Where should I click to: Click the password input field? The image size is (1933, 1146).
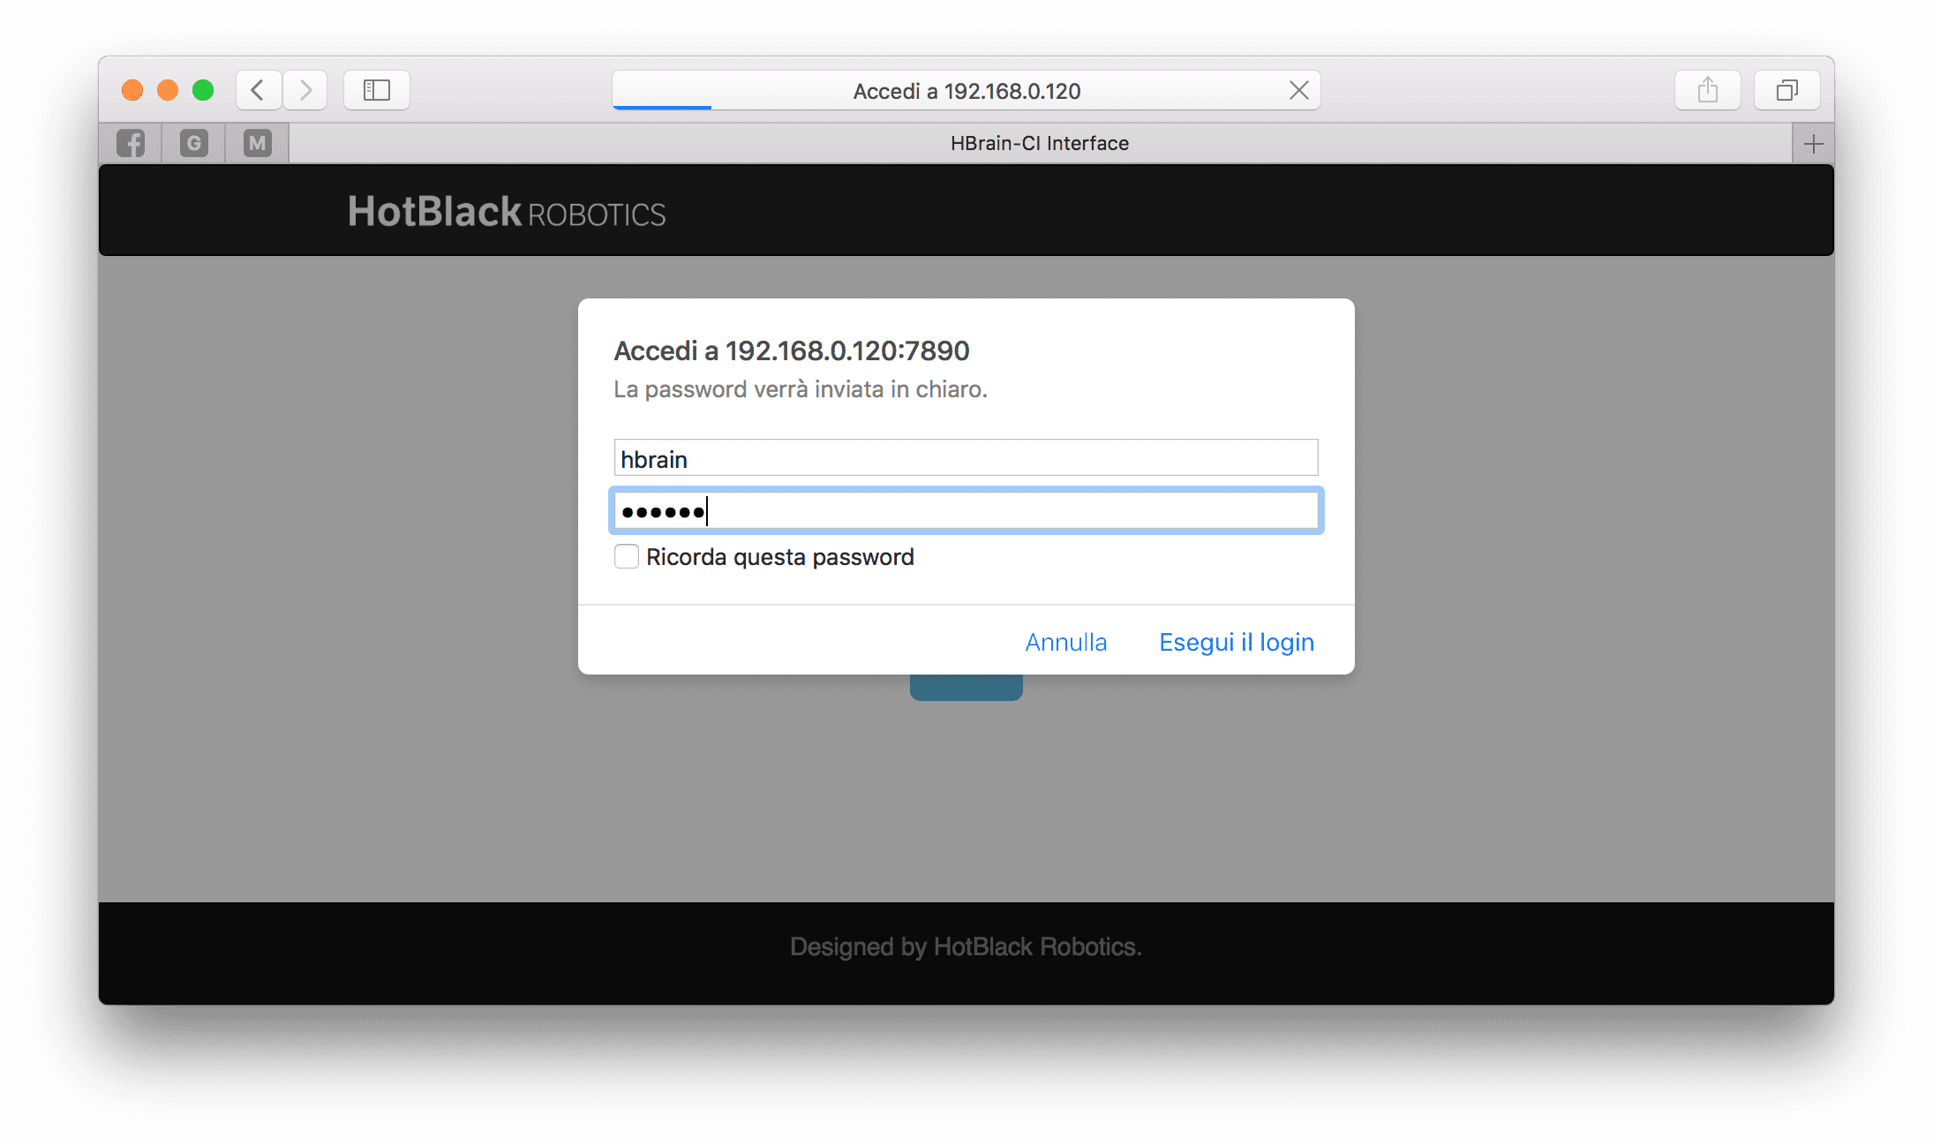pyautogui.click(x=966, y=511)
